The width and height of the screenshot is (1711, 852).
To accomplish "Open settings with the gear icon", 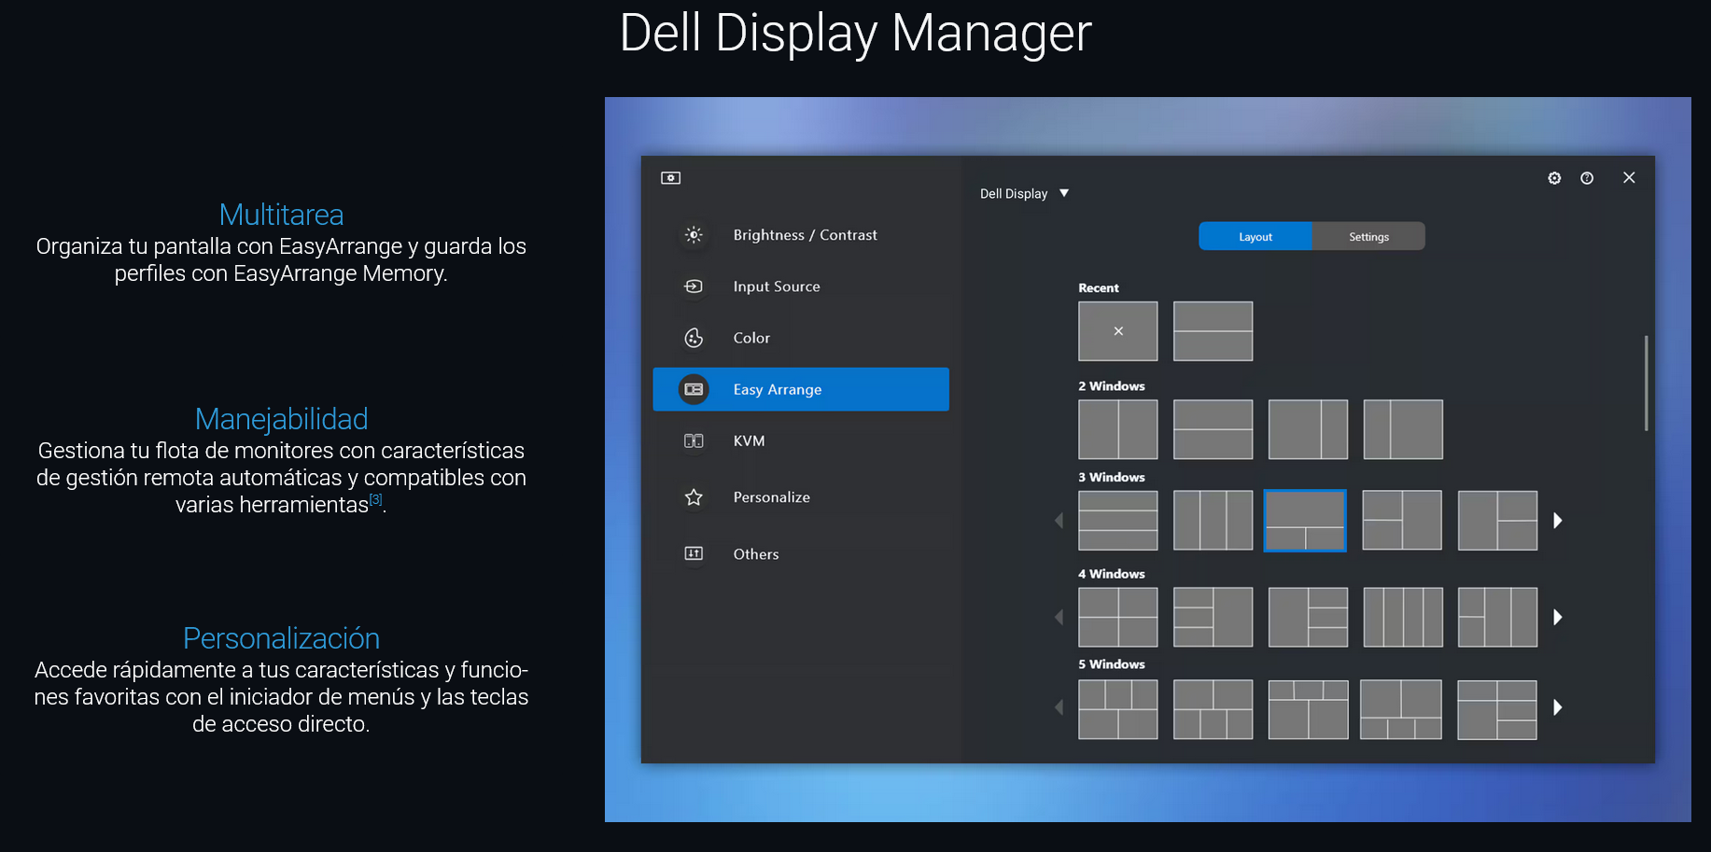I will [x=1554, y=178].
